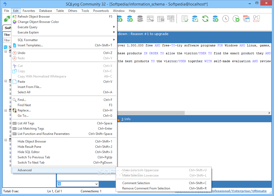Click ENT icon beside List All Tags
Viewport: 274px width, 196px height.
click(14, 123)
